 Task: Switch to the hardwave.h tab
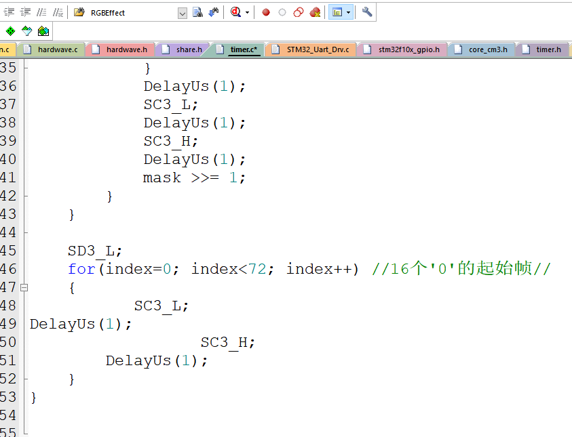(x=120, y=49)
